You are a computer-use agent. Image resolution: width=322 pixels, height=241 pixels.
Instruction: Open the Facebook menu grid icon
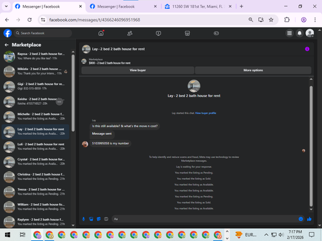(x=289, y=33)
